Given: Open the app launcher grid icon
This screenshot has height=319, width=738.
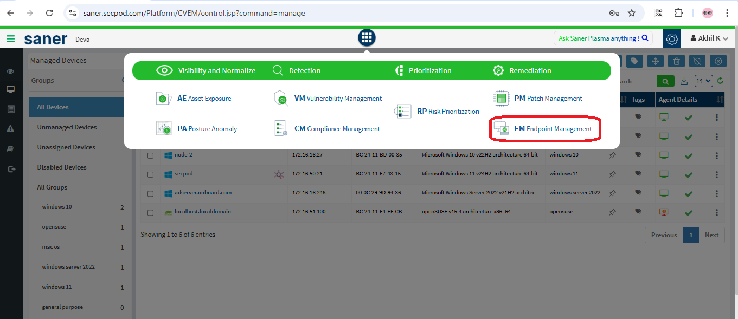Looking at the screenshot, I should [367, 37].
